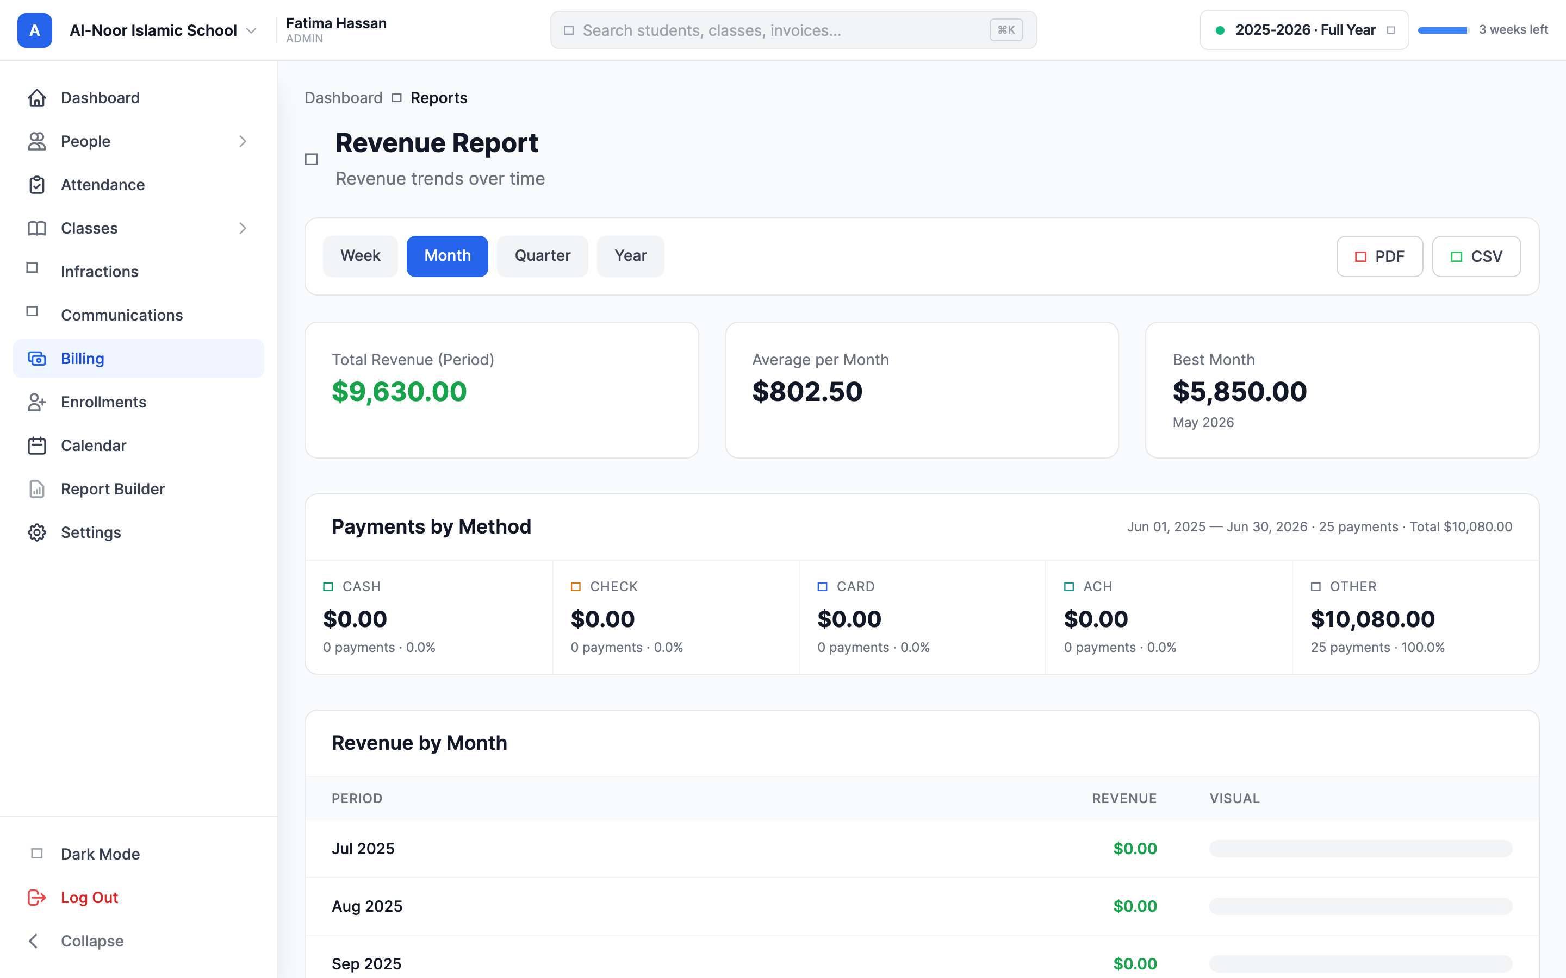Select the Month period tab
This screenshot has height=978, width=1566.
pos(447,256)
